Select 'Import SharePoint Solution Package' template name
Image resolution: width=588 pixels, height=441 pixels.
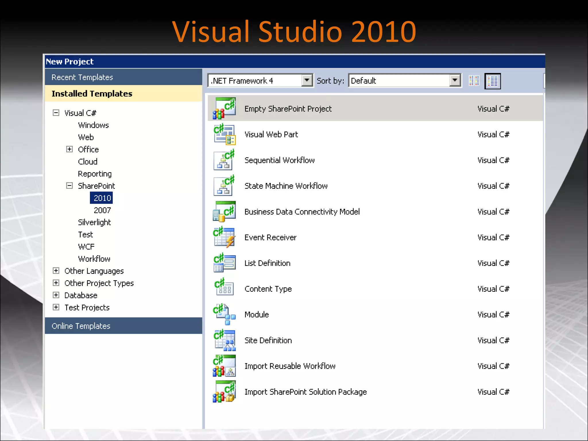pyautogui.click(x=305, y=392)
